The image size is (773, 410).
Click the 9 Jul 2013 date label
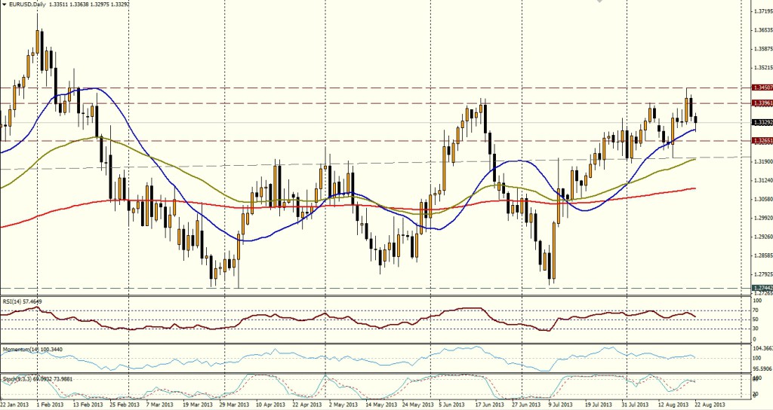click(x=561, y=405)
